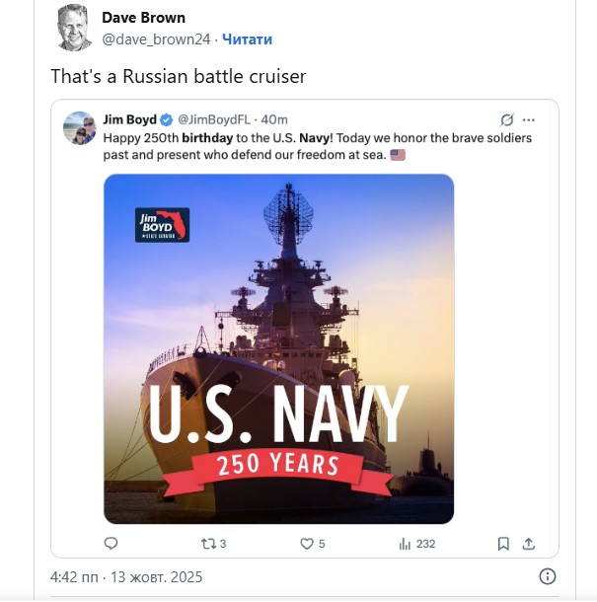Click the Grok icon on Jim Boyd's post
The width and height of the screenshot is (597, 602).
tap(508, 119)
